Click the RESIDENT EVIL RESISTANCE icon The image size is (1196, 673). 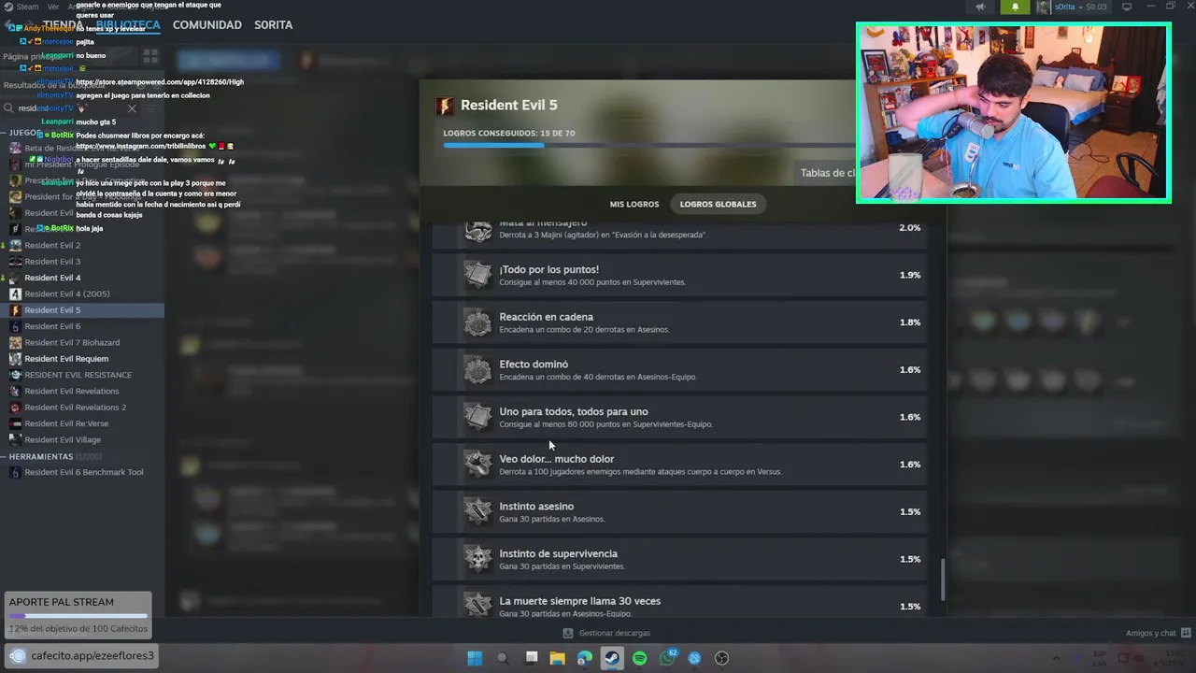tap(15, 375)
